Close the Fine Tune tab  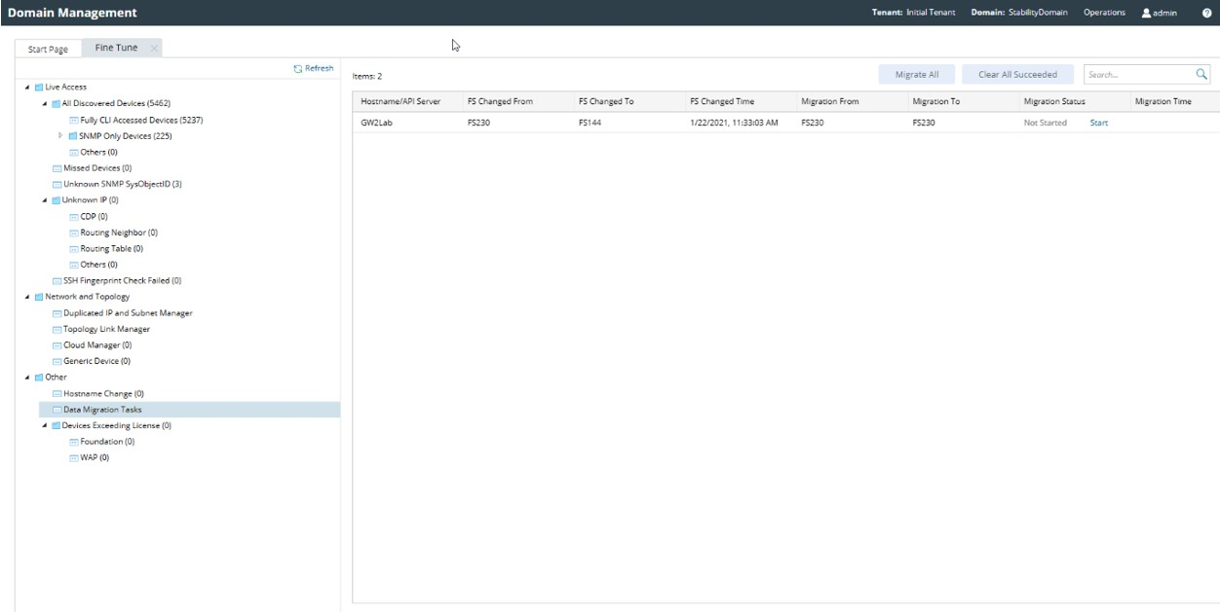[x=154, y=48]
